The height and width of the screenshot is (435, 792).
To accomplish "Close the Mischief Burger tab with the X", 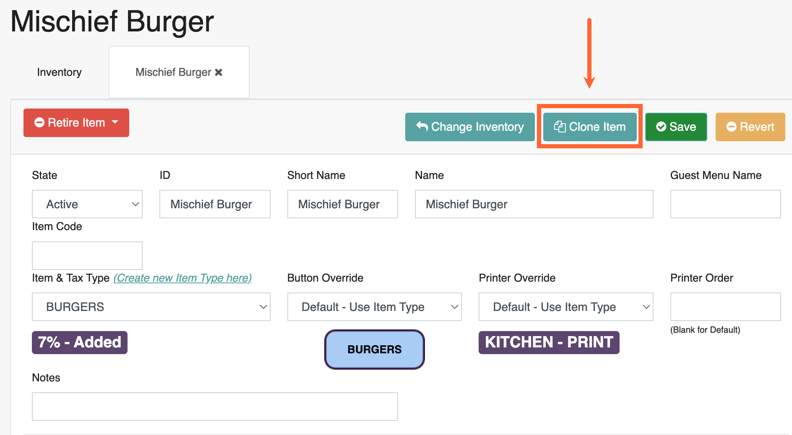I will tap(219, 72).
